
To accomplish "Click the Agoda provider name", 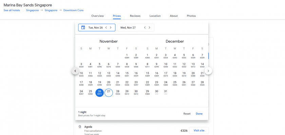I will coord(88,127).
